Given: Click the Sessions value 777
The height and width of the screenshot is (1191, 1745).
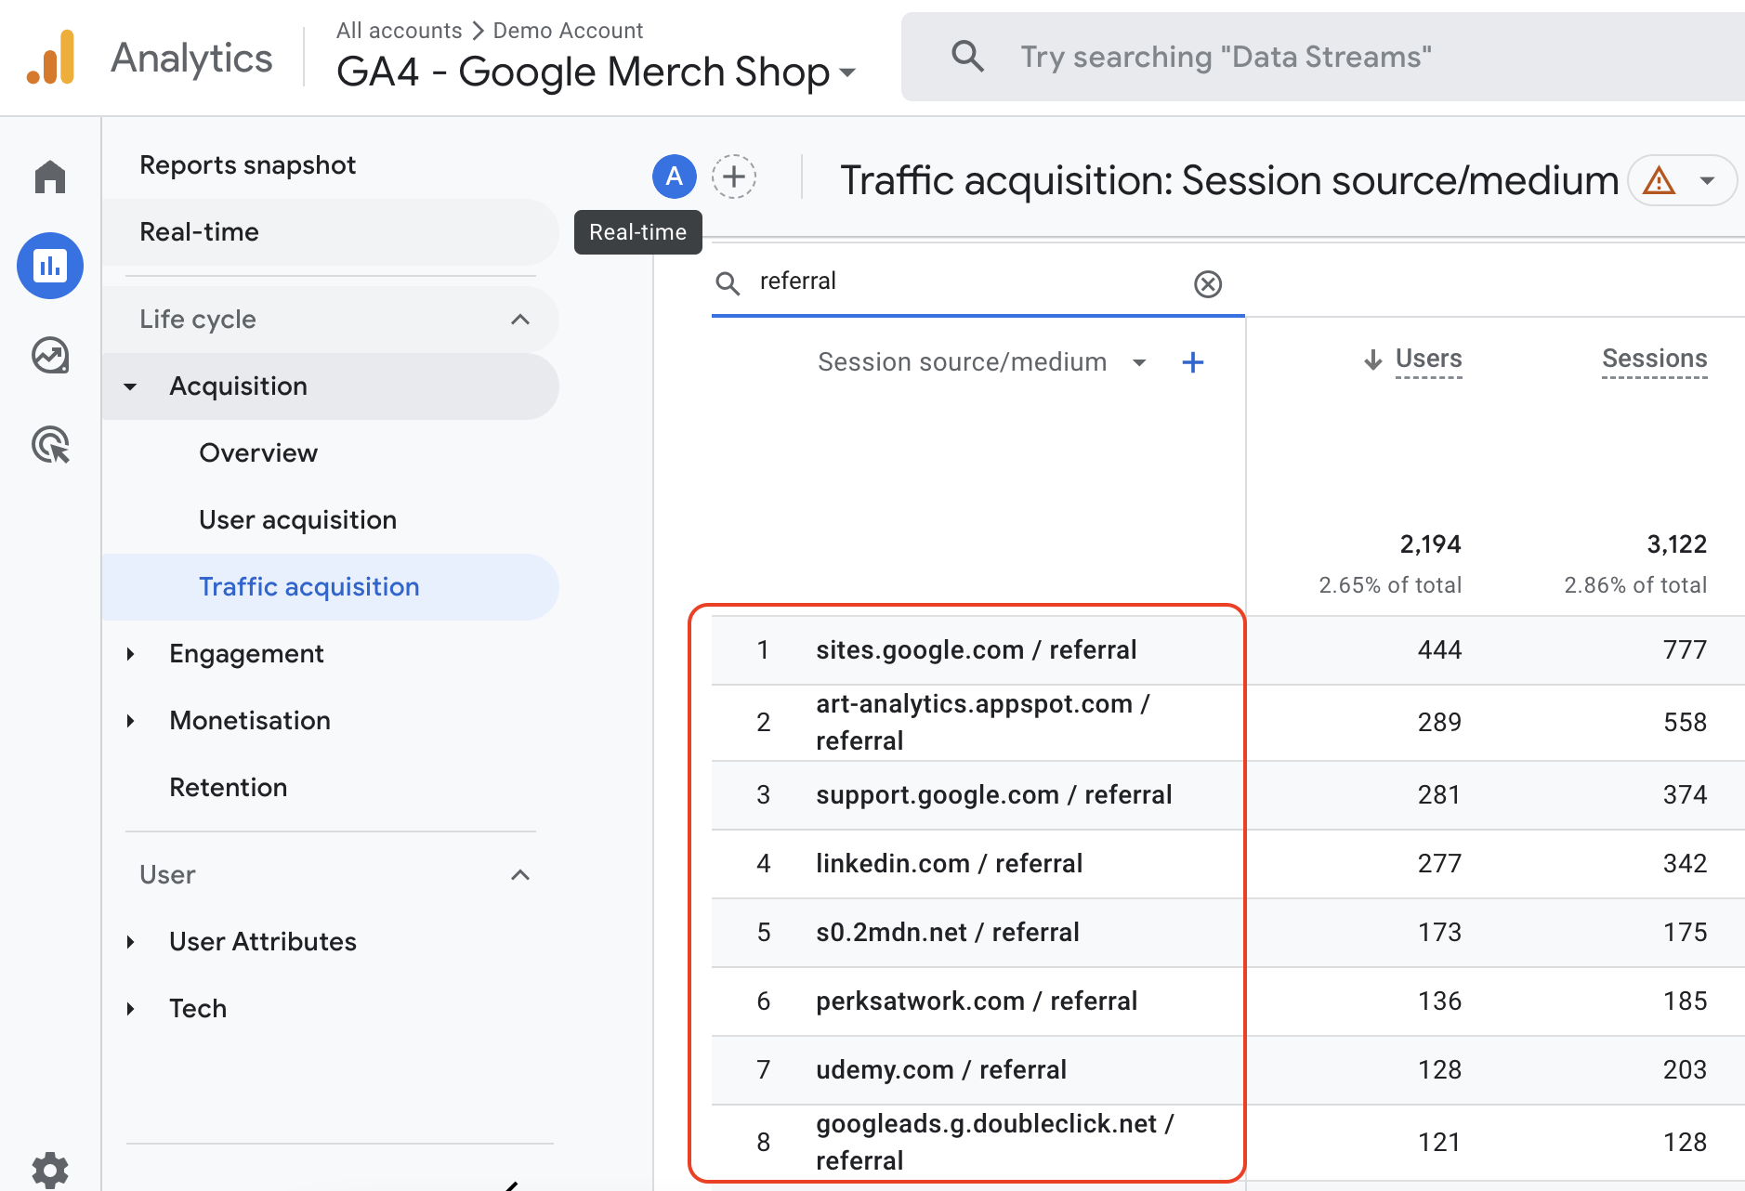Looking at the screenshot, I should click(x=1685, y=650).
